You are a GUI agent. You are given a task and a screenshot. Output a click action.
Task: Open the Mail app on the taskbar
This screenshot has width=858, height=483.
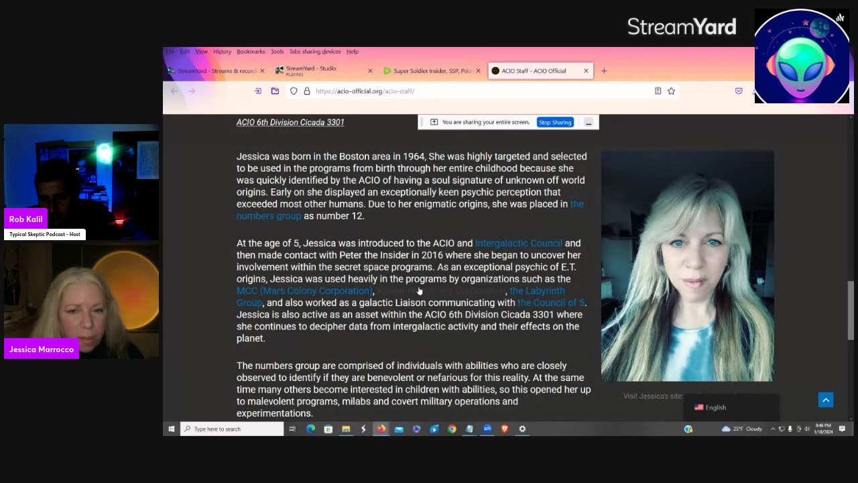pos(399,429)
